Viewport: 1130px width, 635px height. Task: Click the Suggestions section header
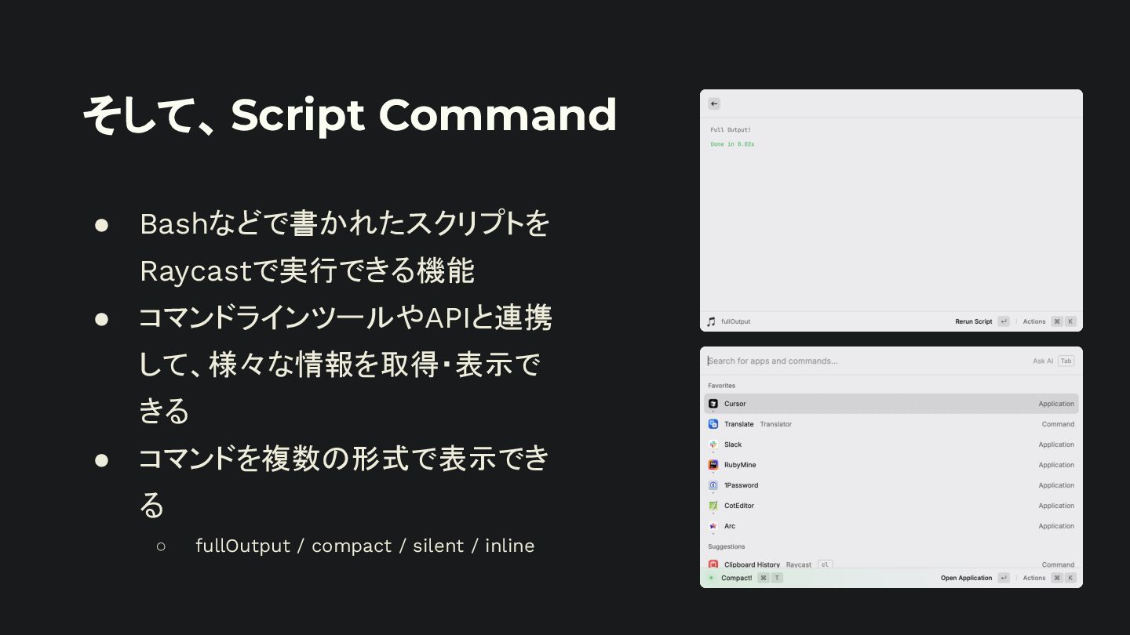(x=727, y=546)
